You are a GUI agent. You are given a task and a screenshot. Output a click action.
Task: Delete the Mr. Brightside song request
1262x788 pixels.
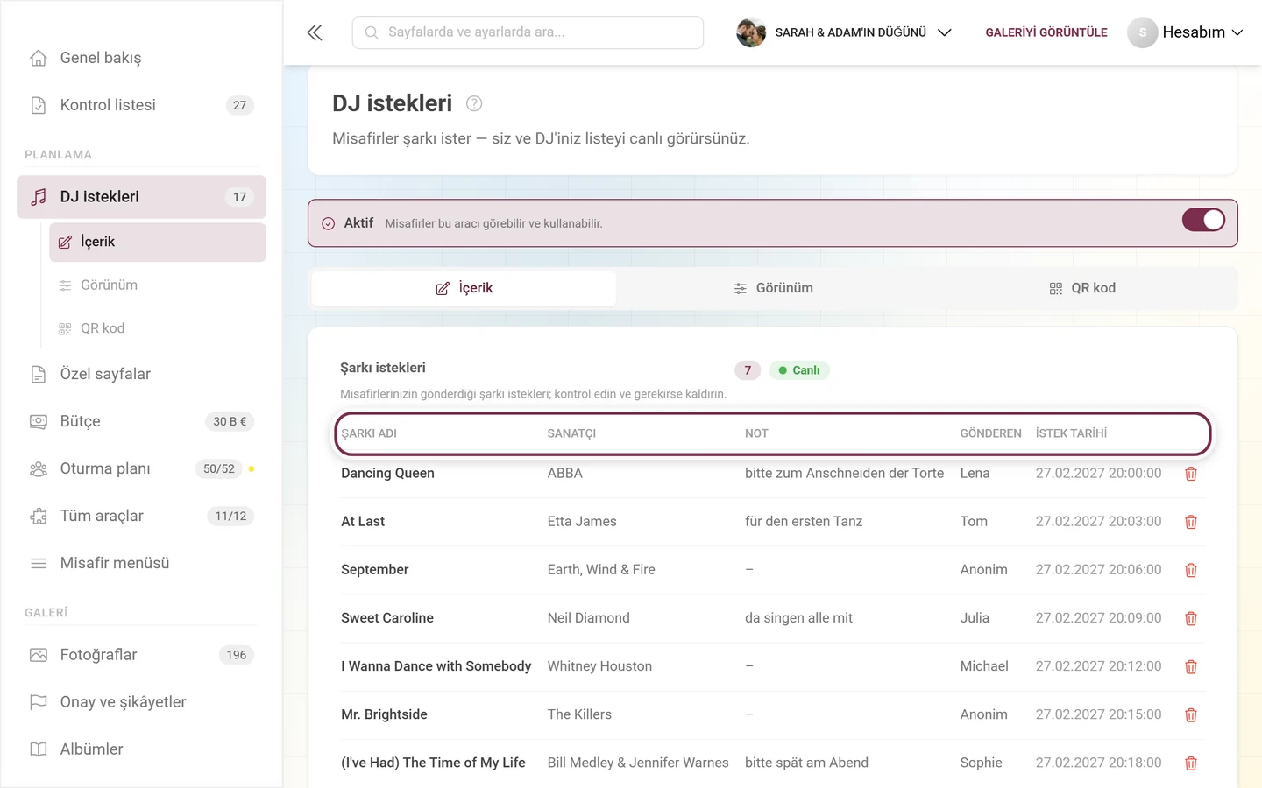1191,715
